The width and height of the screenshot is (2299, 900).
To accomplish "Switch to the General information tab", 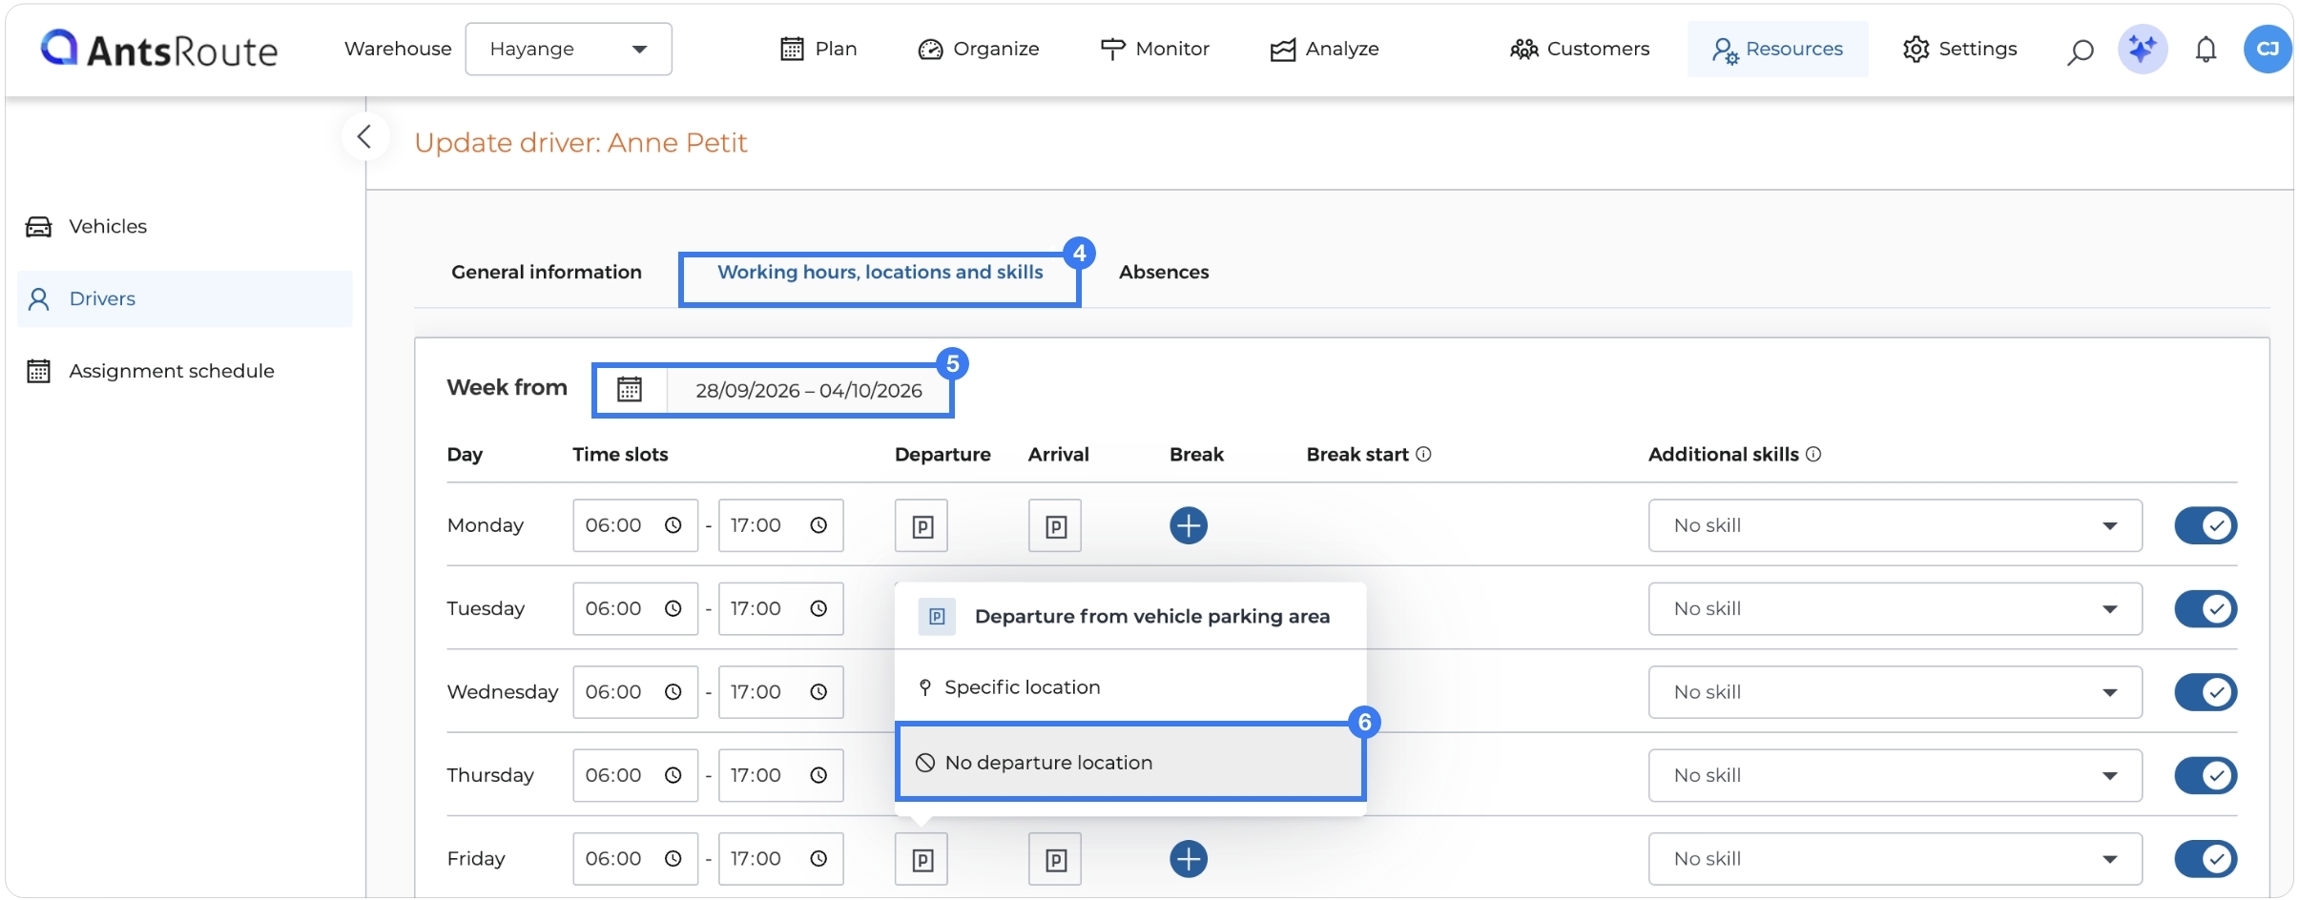I will 547,272.
